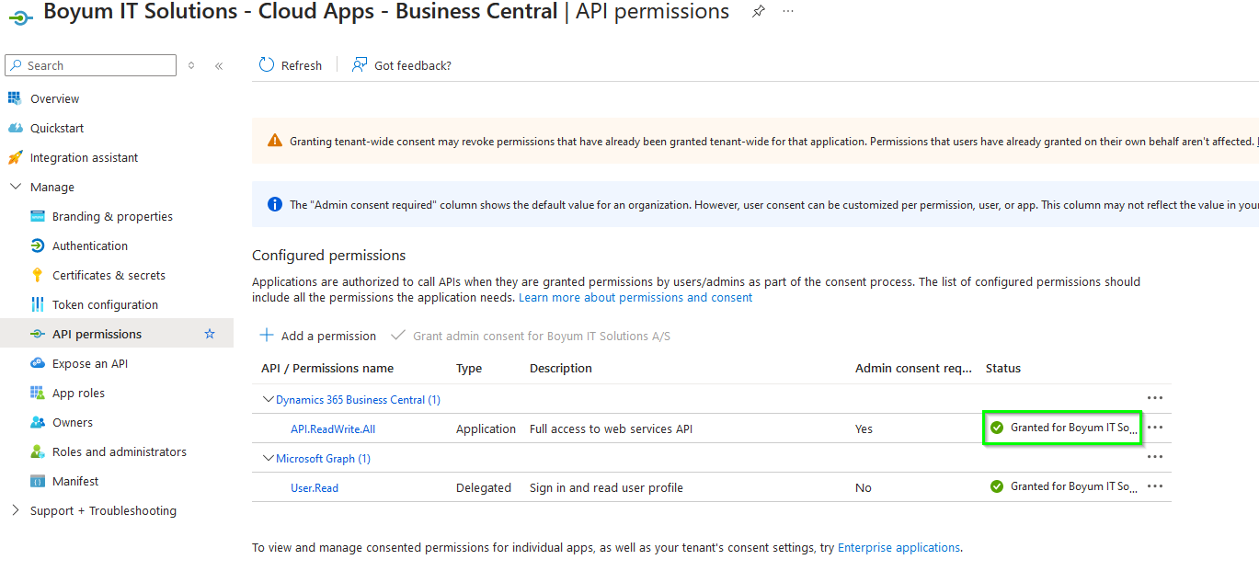This screenshot has height=571, width=1259.
Task: Click Got feedback?
Action: point(402,65)
